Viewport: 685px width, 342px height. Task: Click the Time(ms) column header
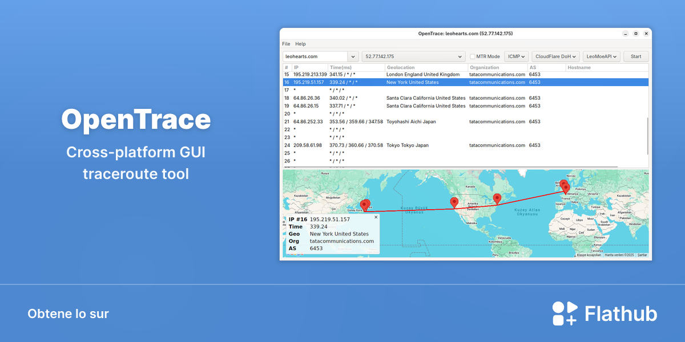click(x=357, y=67)
